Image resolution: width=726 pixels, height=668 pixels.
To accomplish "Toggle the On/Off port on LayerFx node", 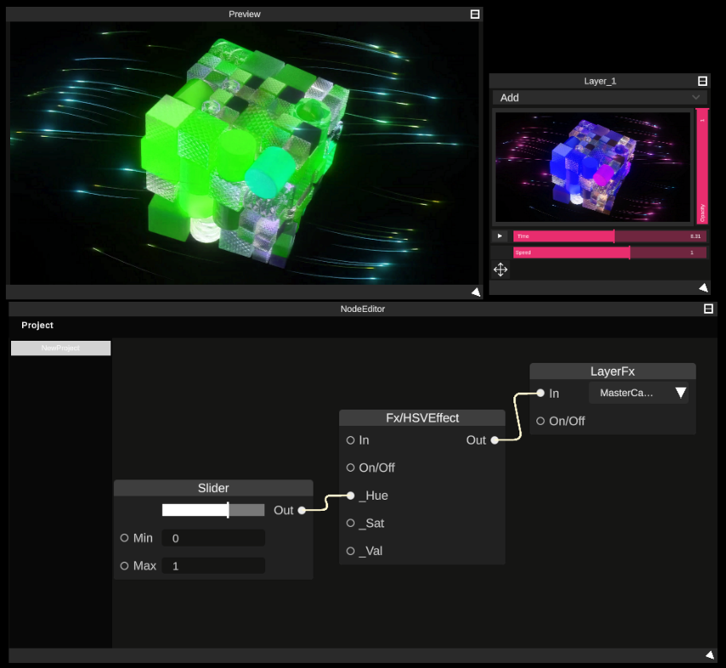I will click(541, 421).
